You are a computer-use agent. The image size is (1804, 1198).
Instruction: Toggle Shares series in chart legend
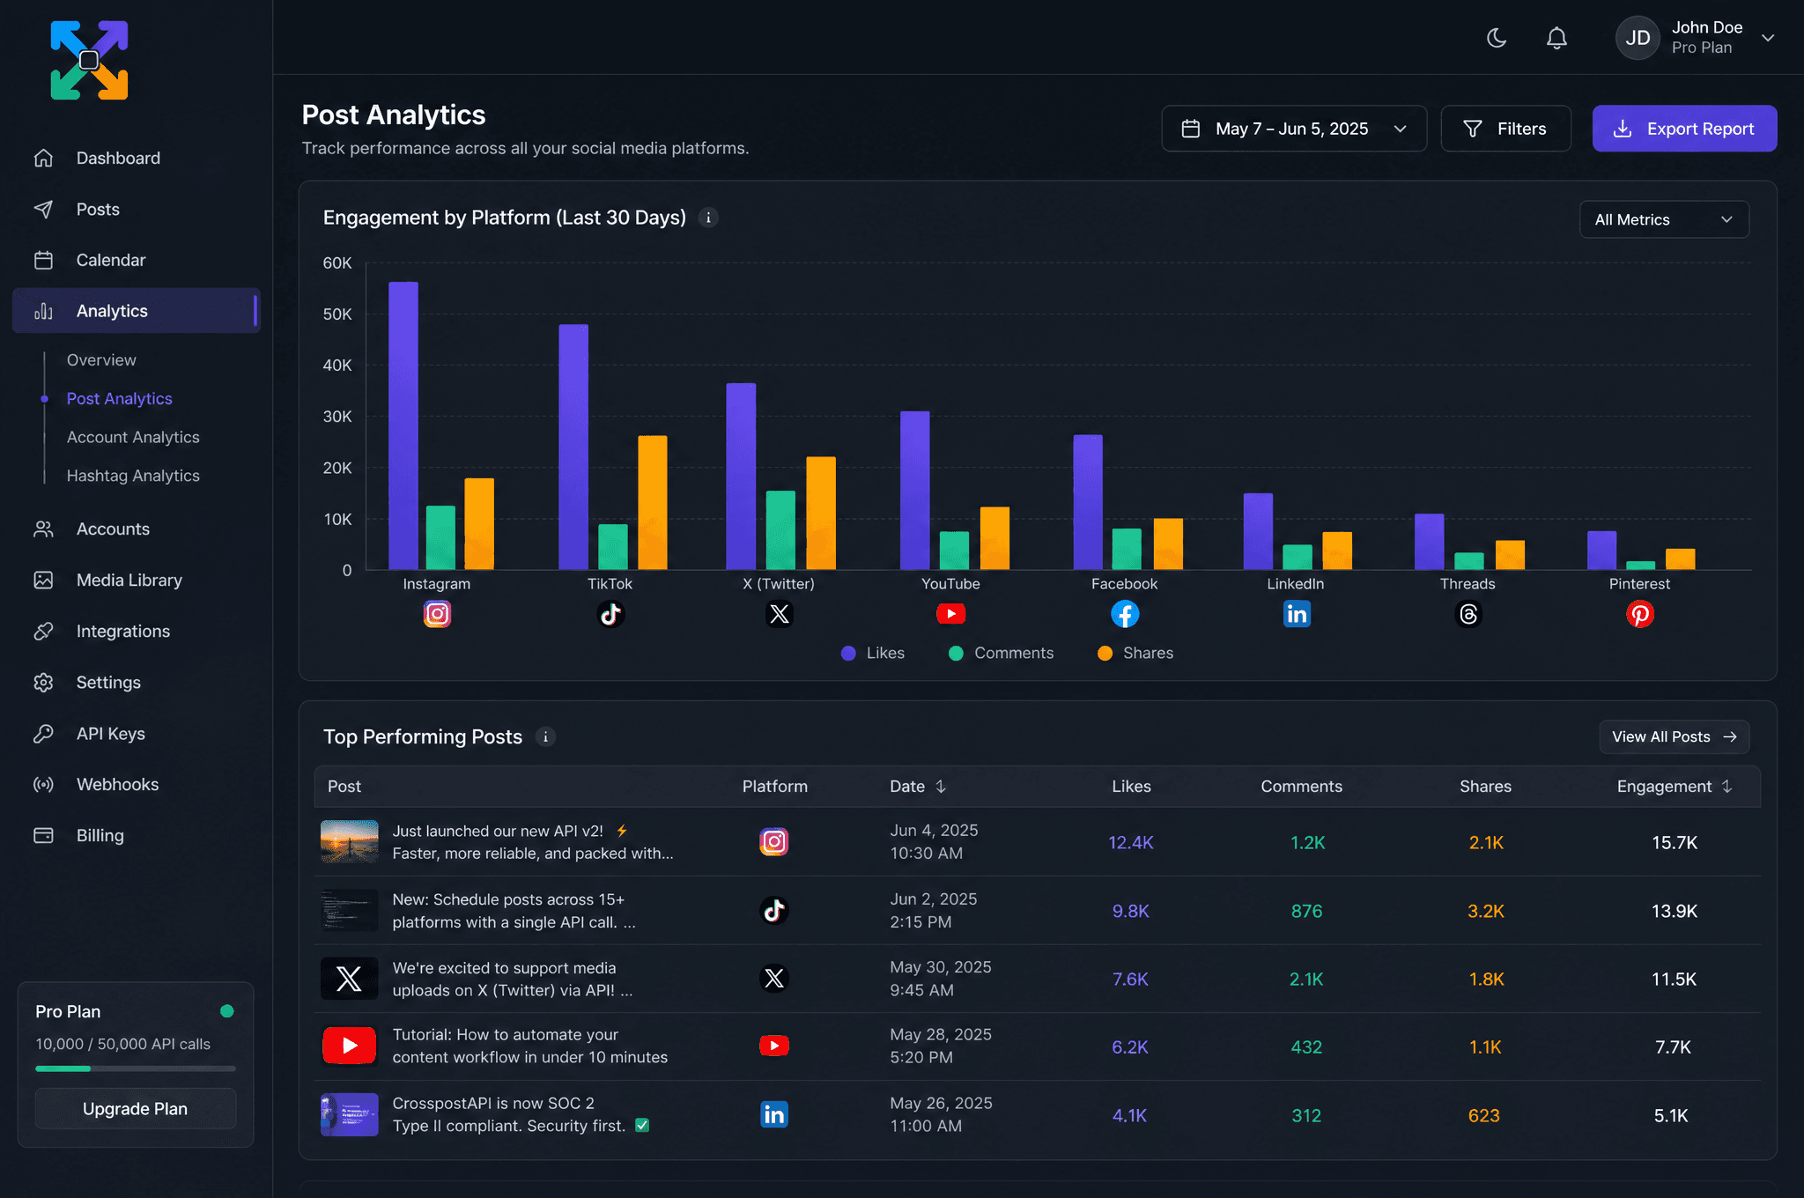coord(1135,653)
